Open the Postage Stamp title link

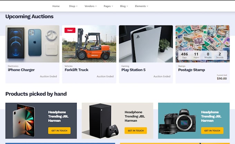click(191, 70)
